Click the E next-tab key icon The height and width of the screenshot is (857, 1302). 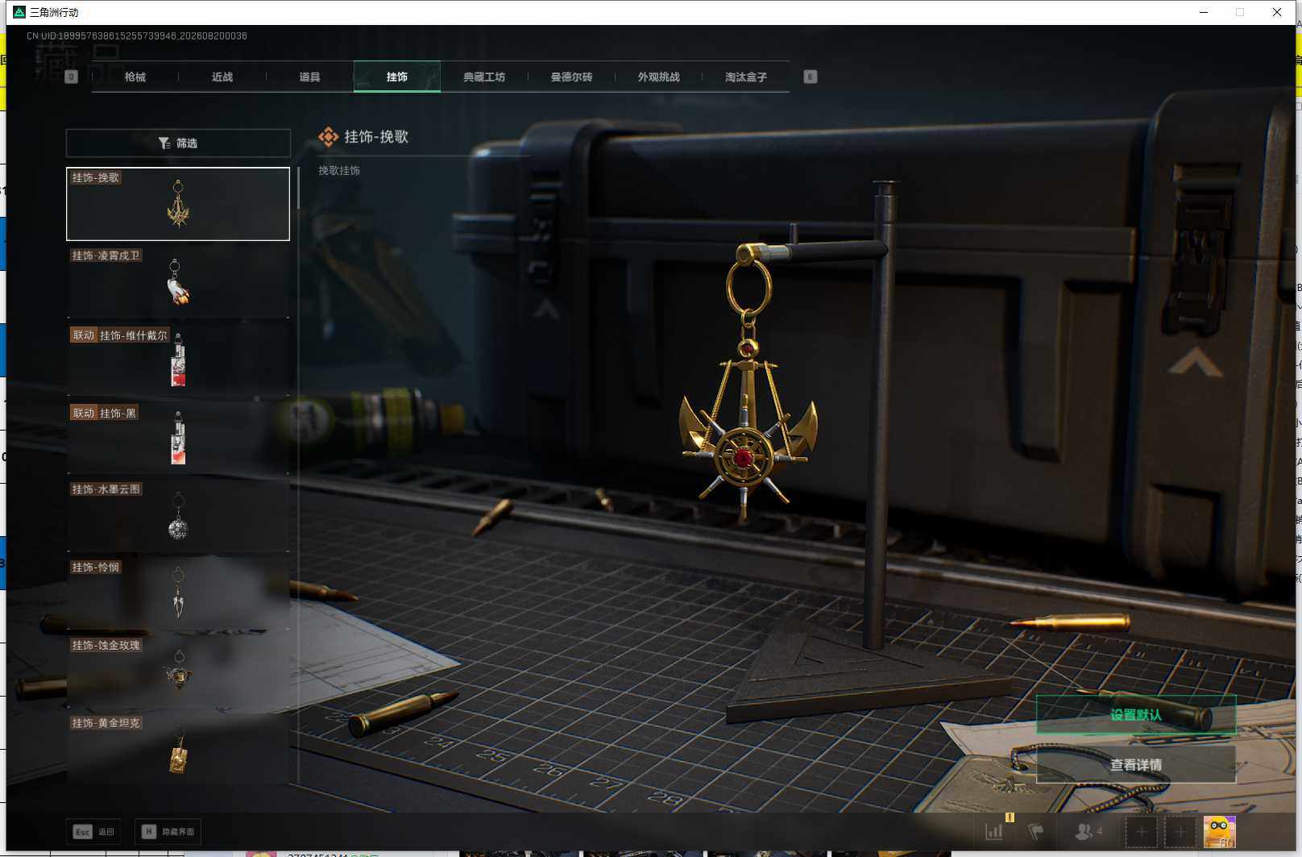coord(811,77)
